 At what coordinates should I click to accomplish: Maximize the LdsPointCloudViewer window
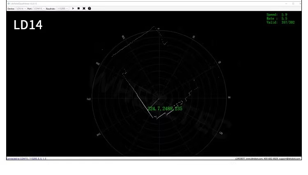tap(293, 4)
